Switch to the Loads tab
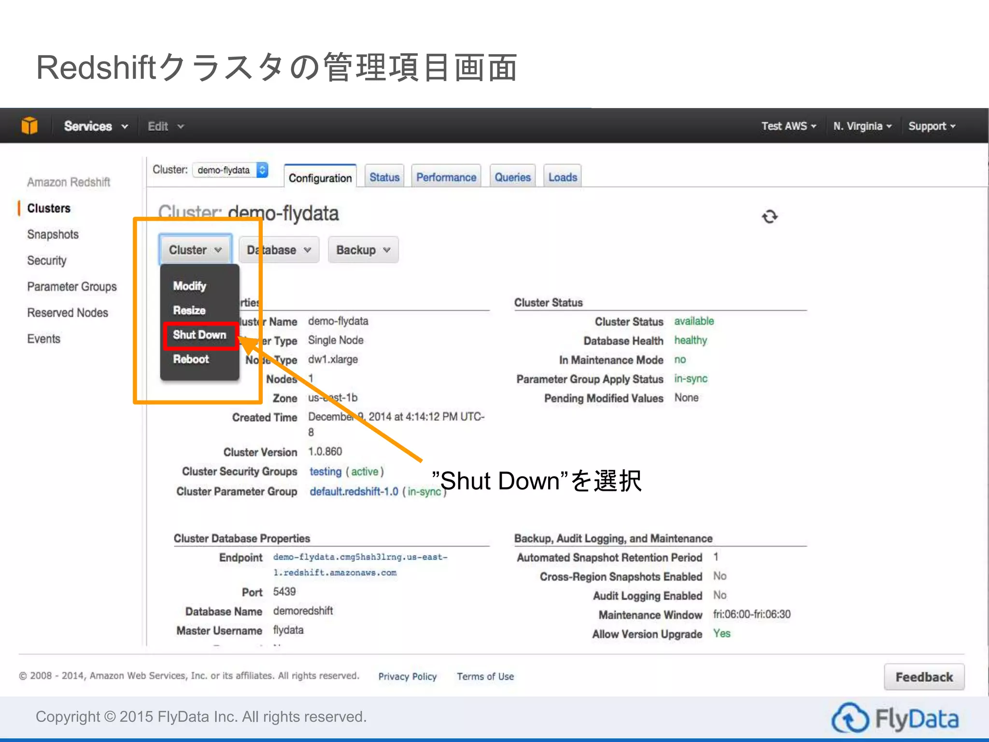The image size is (989, 742). click(563, 177)
